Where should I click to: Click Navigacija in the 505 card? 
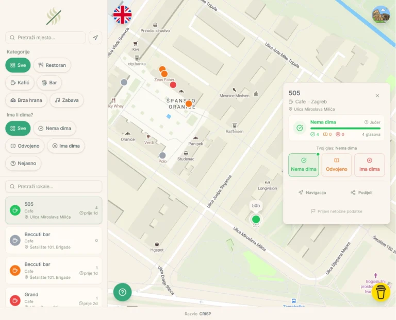click(312, 192)
